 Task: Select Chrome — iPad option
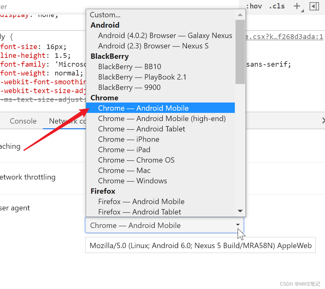point(160,149)
